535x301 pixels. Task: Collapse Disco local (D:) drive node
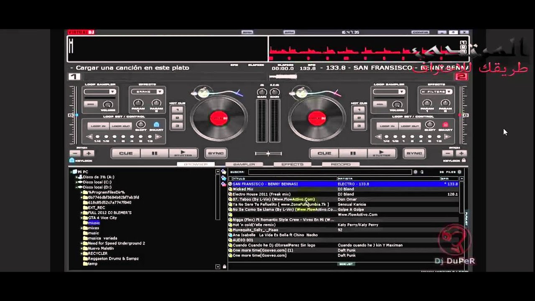[x=76, y=187]
